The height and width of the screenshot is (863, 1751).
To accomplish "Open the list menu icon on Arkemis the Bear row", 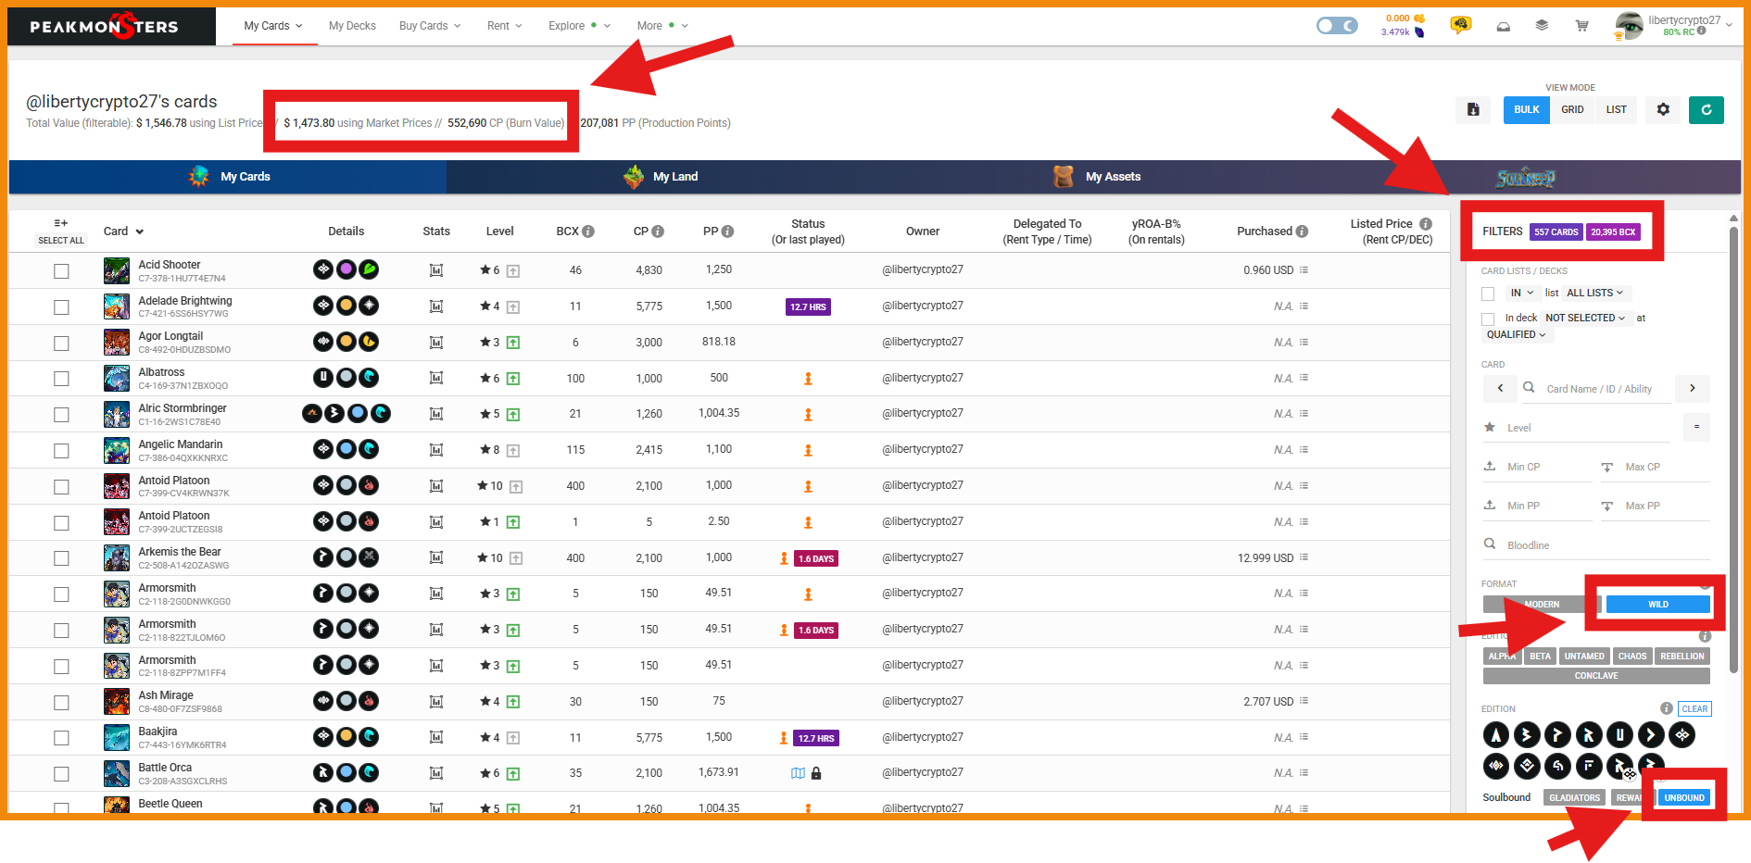I will (1304, 557).
